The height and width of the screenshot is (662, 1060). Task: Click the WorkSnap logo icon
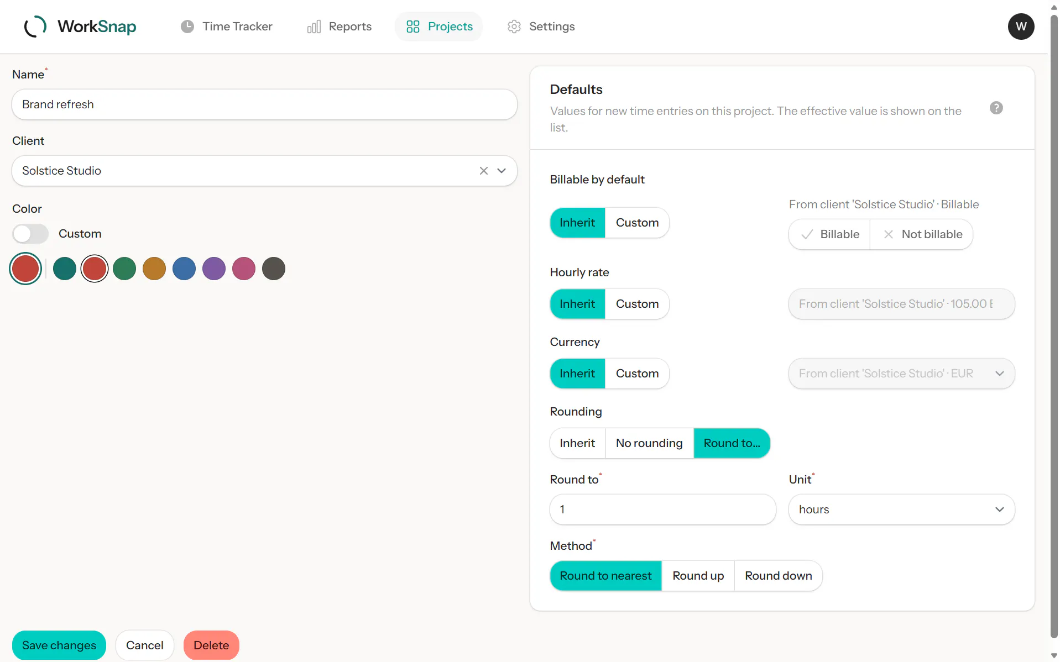coord(35,27)
